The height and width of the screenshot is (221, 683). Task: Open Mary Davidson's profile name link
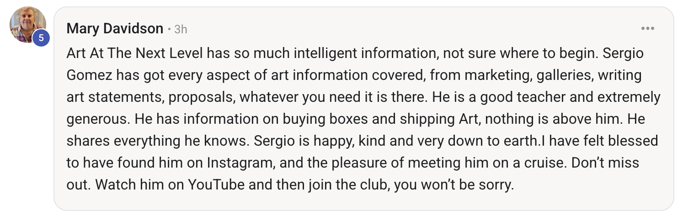[115, 29]
